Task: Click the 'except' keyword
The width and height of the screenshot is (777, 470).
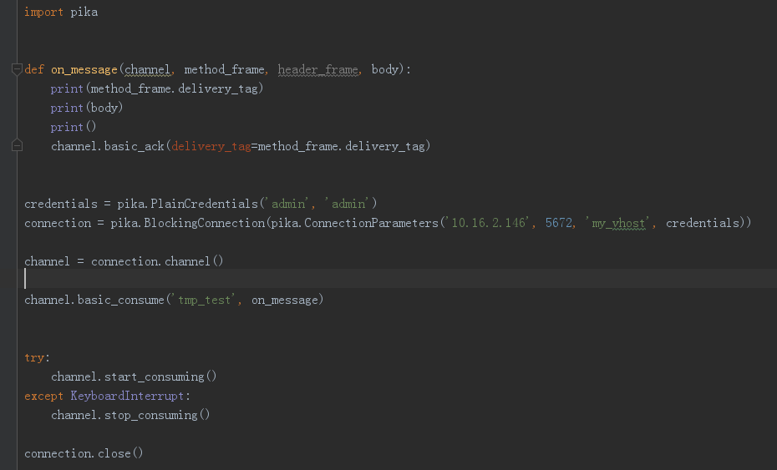Action: (43, 397)
